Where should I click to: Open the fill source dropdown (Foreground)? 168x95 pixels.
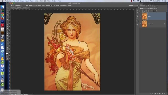18,5
